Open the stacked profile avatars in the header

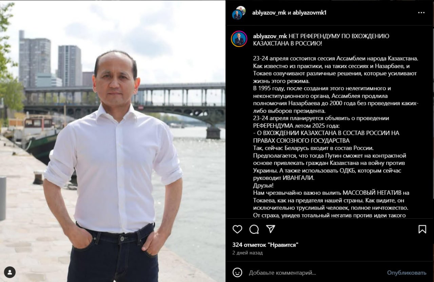click(x=239, y=13)
